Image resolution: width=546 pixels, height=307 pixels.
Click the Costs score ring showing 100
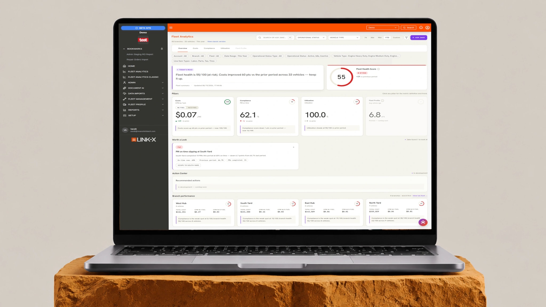[x=227, y=102]
